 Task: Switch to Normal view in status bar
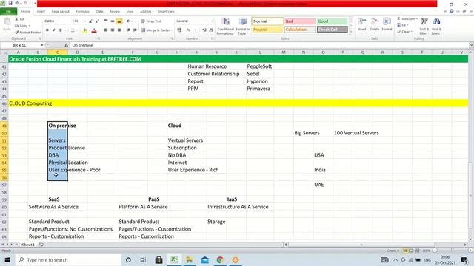click(x=405, y=250)
